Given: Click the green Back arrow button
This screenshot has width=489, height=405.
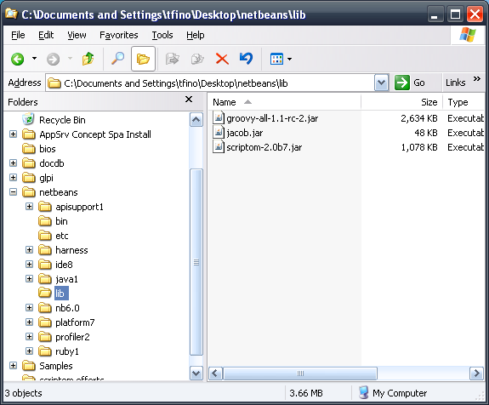Looking at the screenshot, I should 18,59.
